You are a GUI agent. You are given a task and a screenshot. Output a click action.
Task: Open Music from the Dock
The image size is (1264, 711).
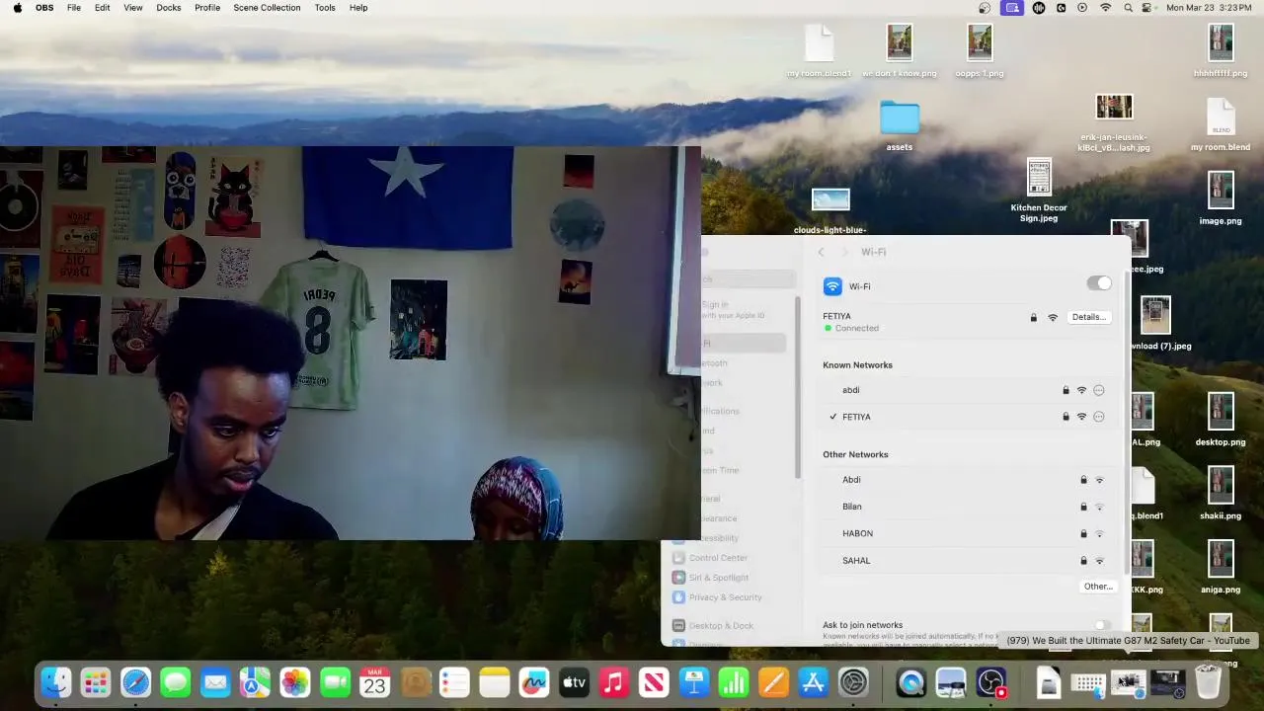614,682
